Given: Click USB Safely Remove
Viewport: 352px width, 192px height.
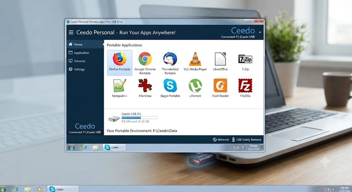Looking at the screenshot, I should click(x=247, y=139).
